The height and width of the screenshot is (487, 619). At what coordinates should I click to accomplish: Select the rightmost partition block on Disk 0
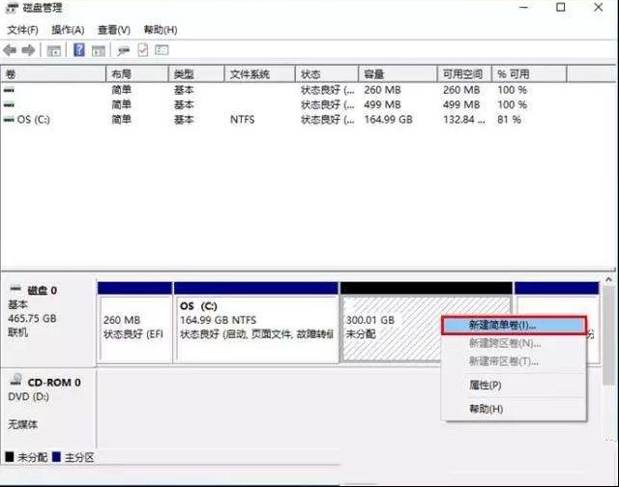557,323
